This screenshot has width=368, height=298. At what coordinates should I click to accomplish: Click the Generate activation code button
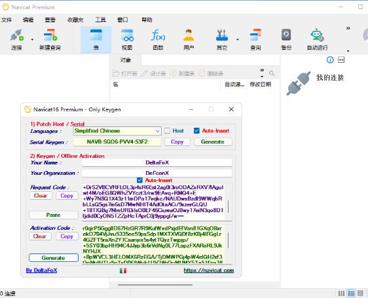54,258
